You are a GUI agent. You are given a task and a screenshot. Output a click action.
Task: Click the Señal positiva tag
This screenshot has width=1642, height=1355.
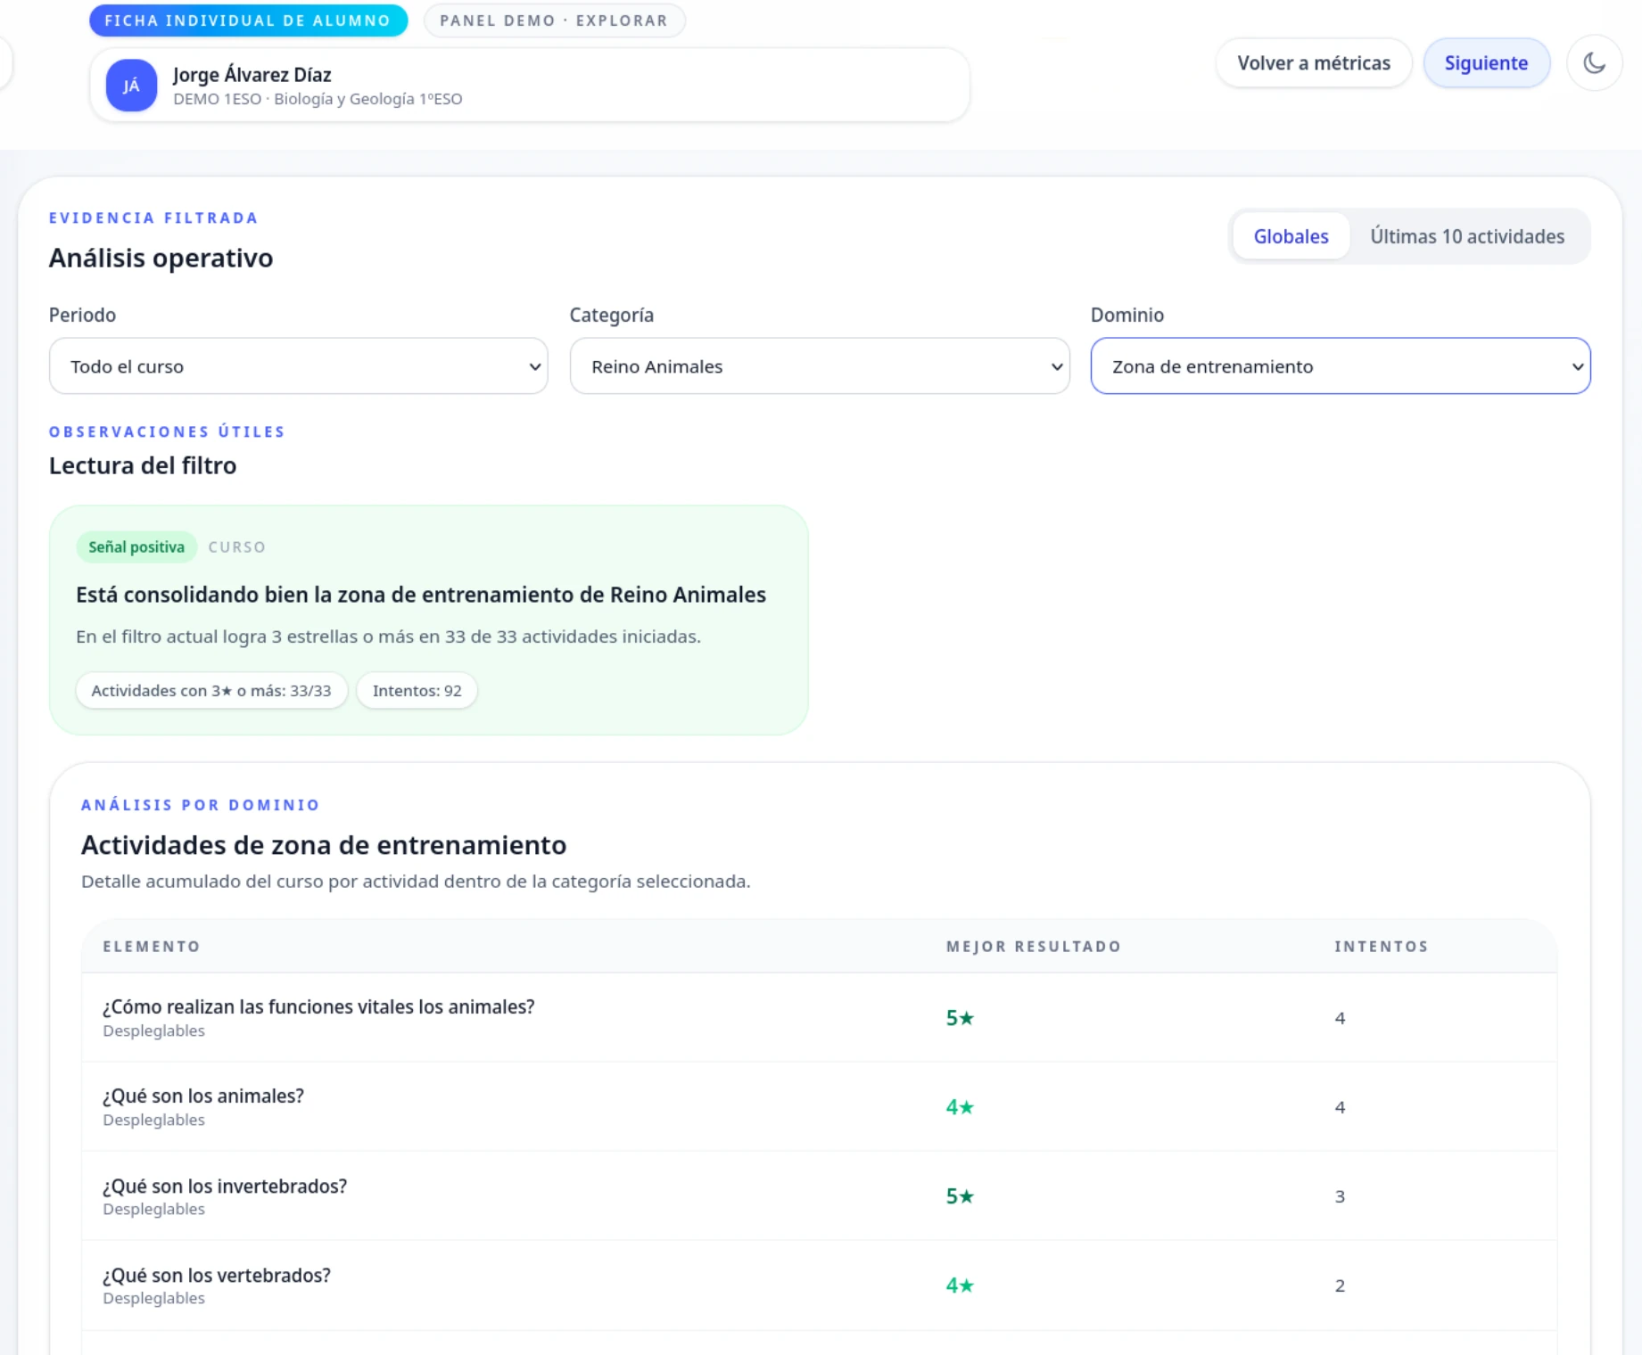[x=136, y=547]
